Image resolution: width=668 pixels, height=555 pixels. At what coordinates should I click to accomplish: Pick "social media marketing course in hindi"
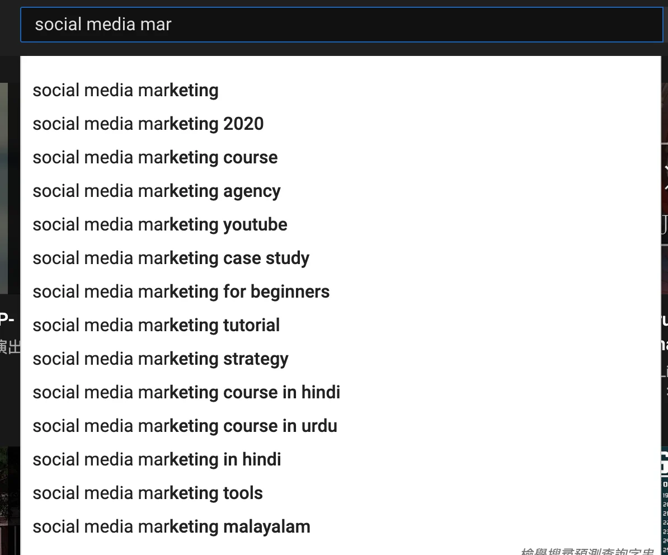point(186,392)
